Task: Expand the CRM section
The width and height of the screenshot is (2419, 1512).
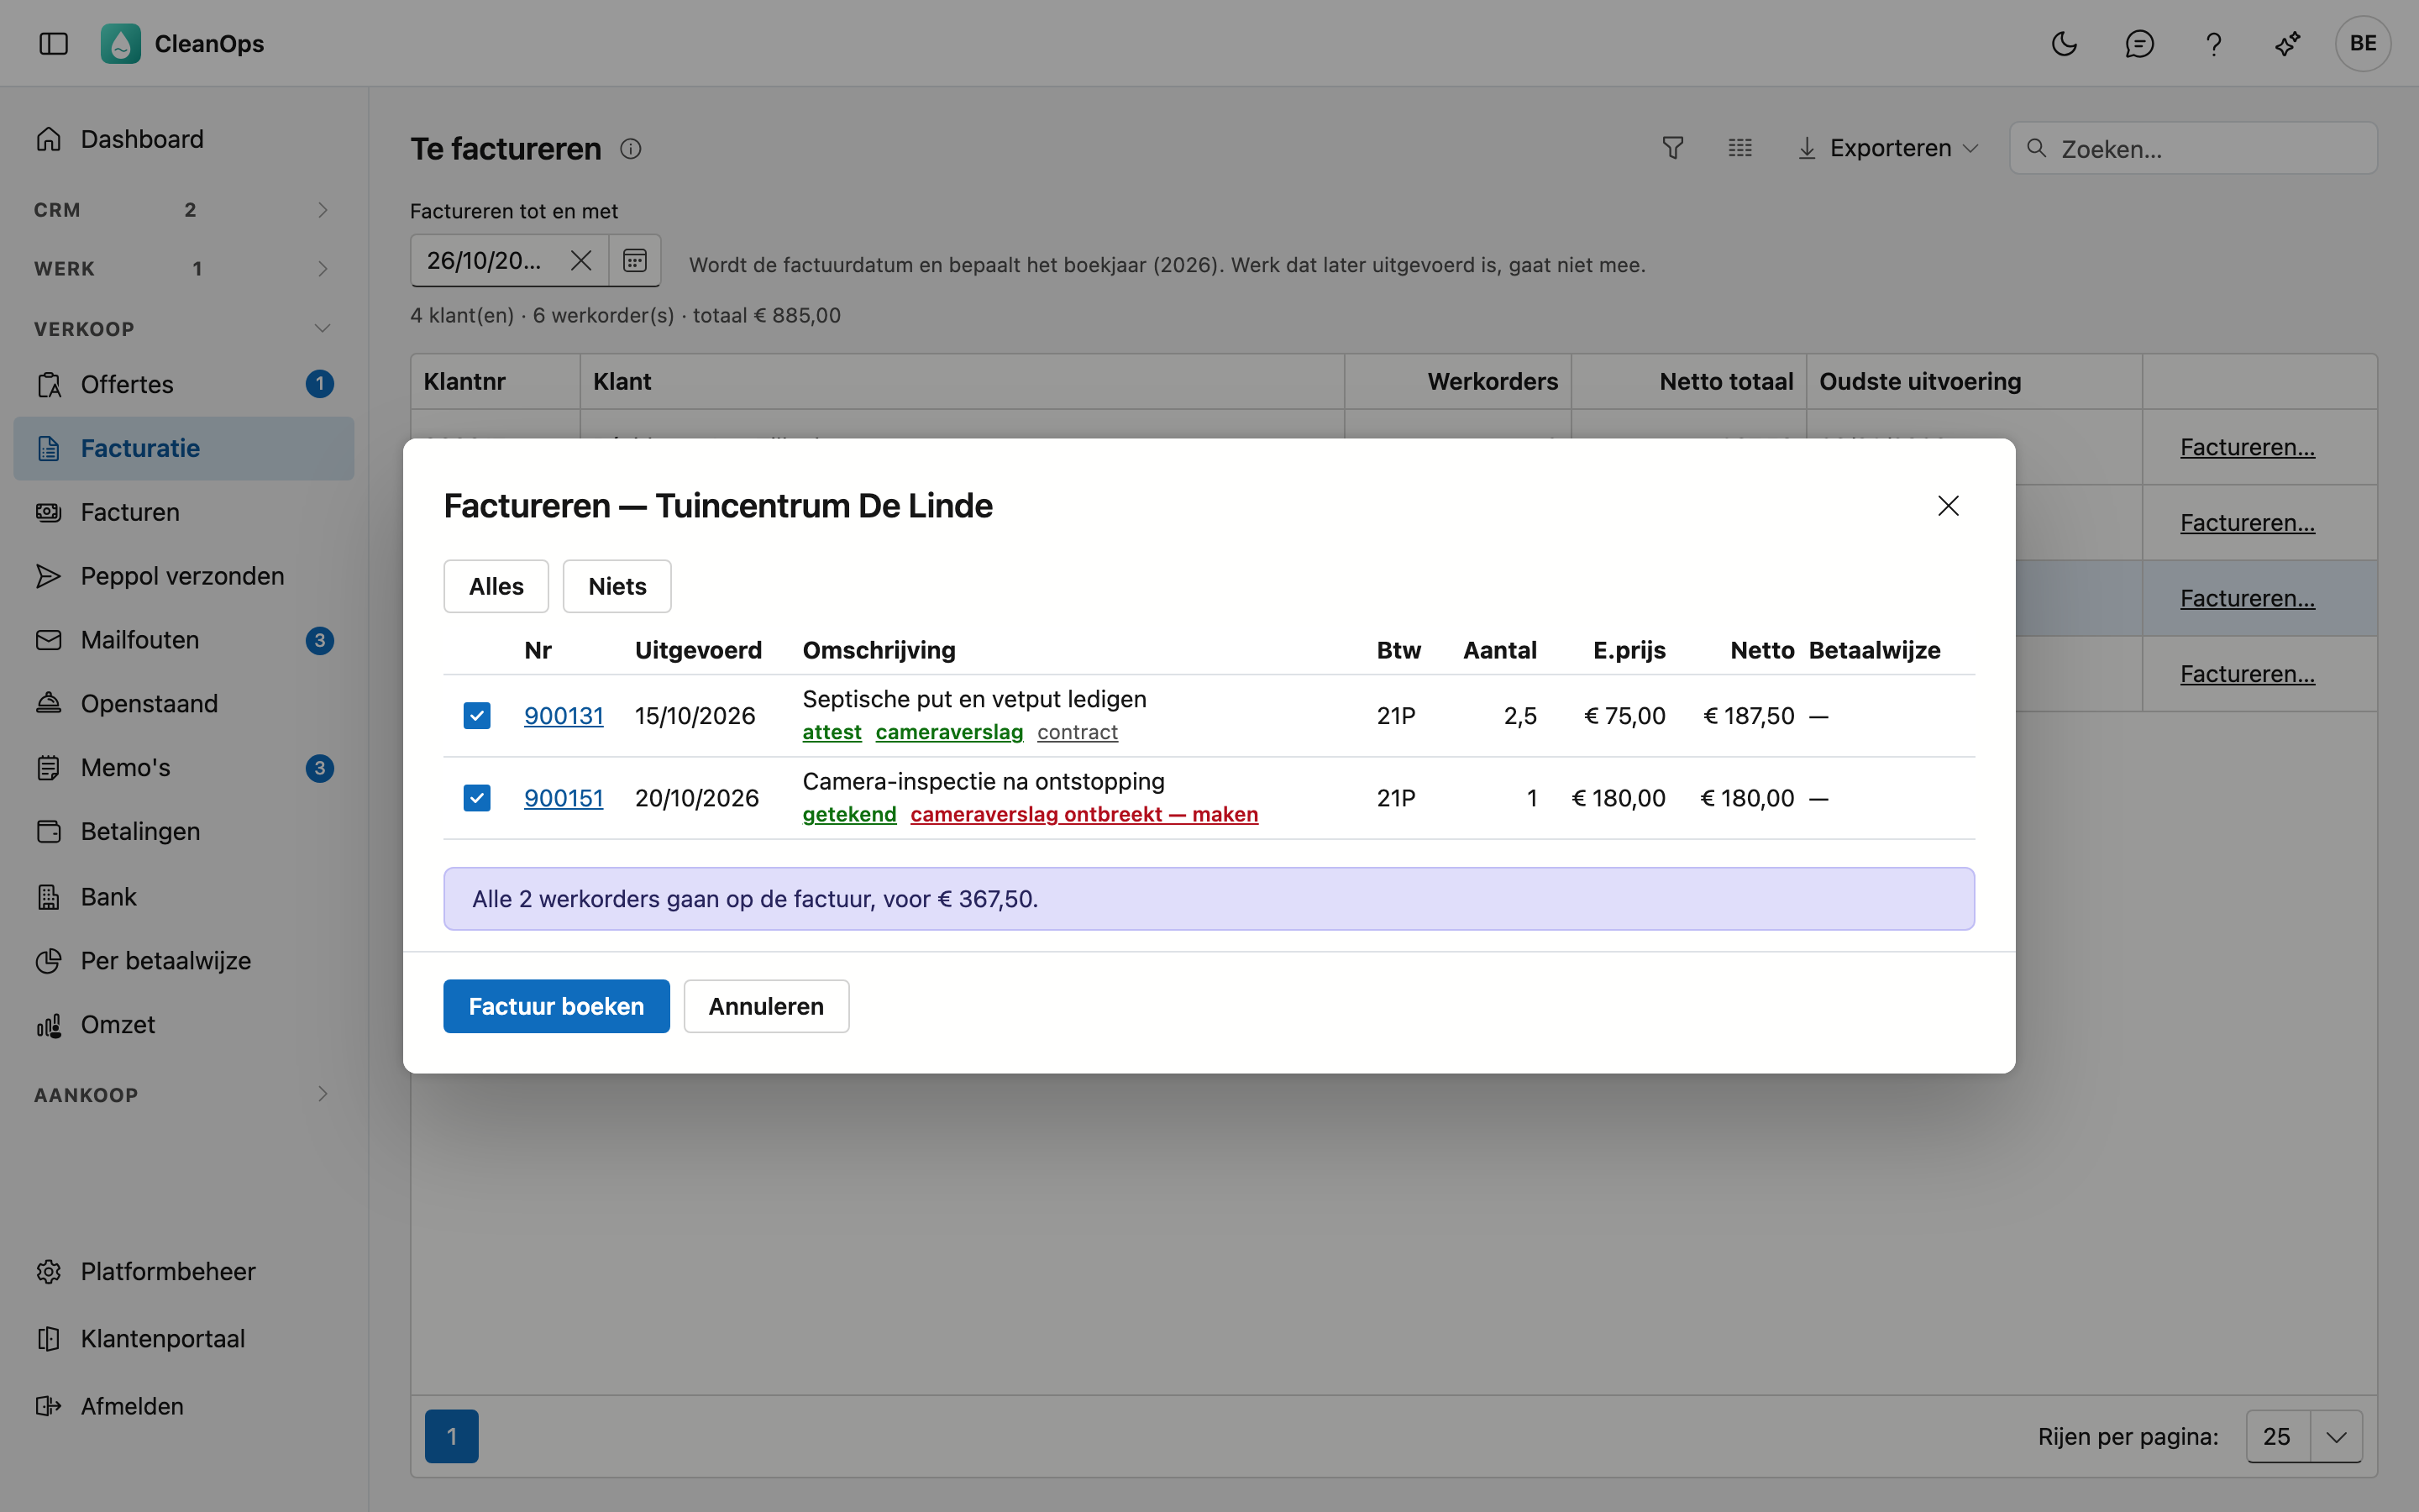Action: click(184, 210)
